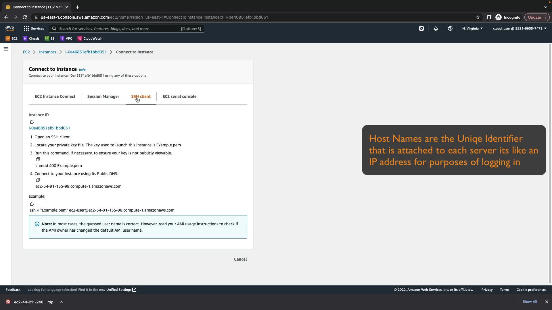
Task: Open the notifications bell
Action: tap(436, 28)
